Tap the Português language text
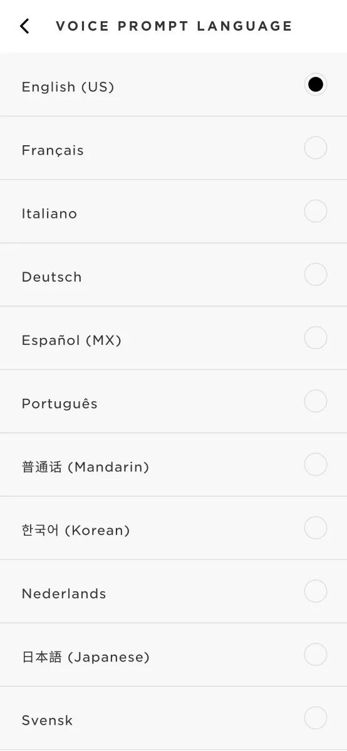This screenshot has height=751, width=347. tap(60, 404)
